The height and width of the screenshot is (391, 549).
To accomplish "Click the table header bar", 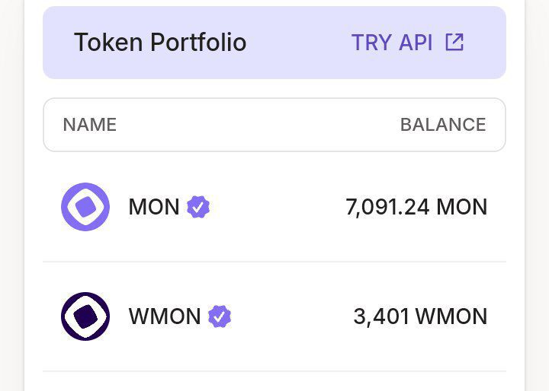I will point(274,125).
